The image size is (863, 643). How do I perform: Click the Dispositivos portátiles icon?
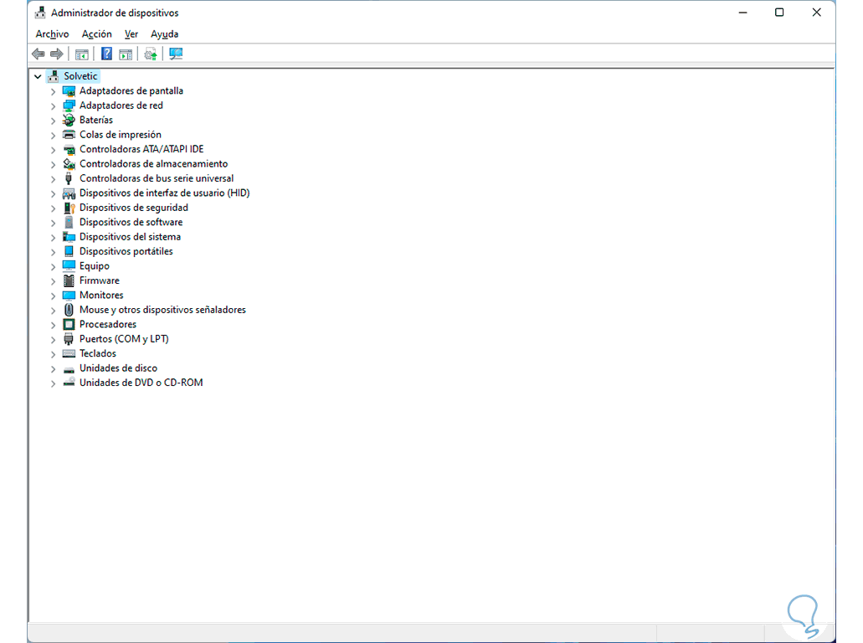pos(69,251)
